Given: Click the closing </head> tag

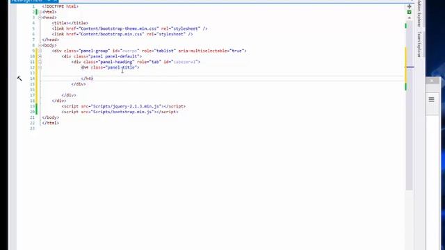Looking at the screenshot, I should pos(51,40).
